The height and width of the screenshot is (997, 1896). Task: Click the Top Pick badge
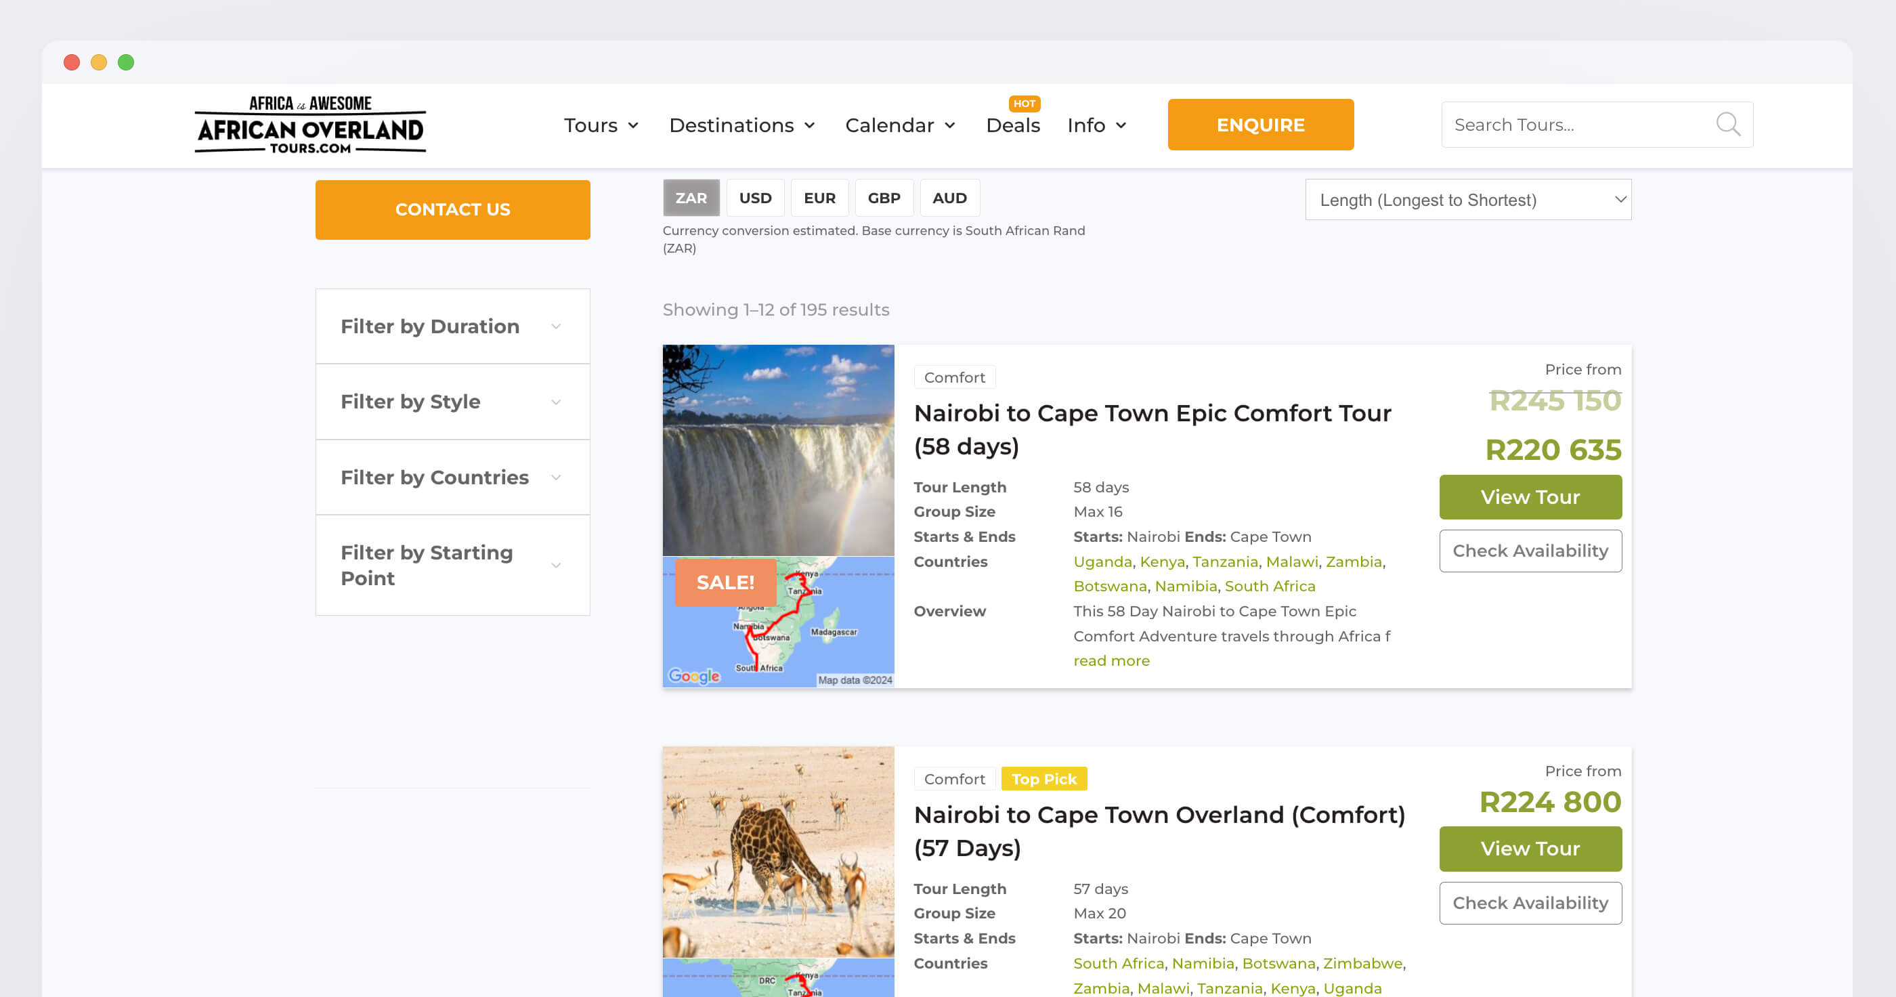click(x=1043, y=778)
